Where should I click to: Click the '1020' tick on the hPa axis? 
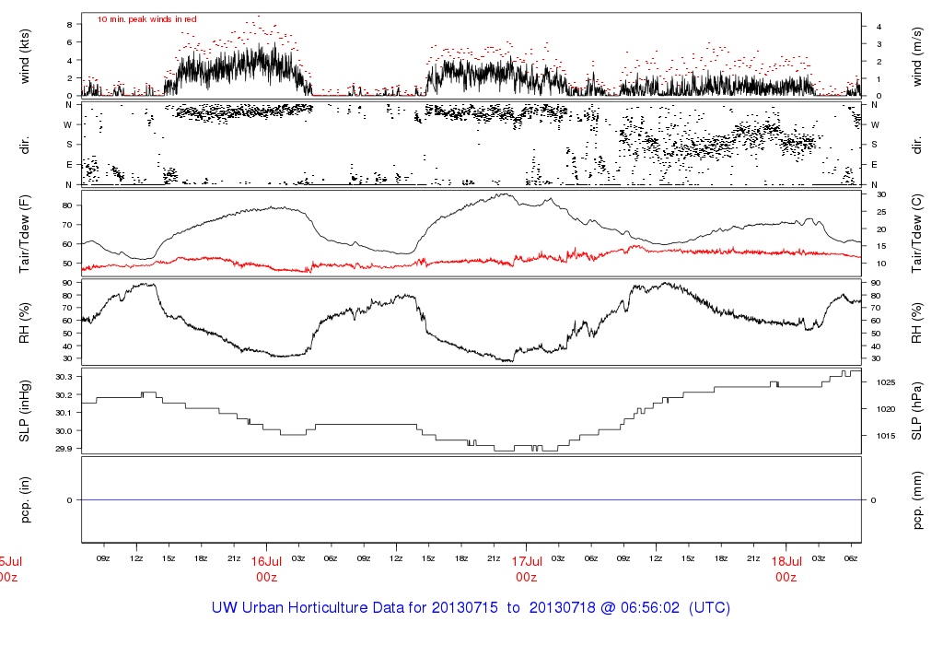point(885,409)
